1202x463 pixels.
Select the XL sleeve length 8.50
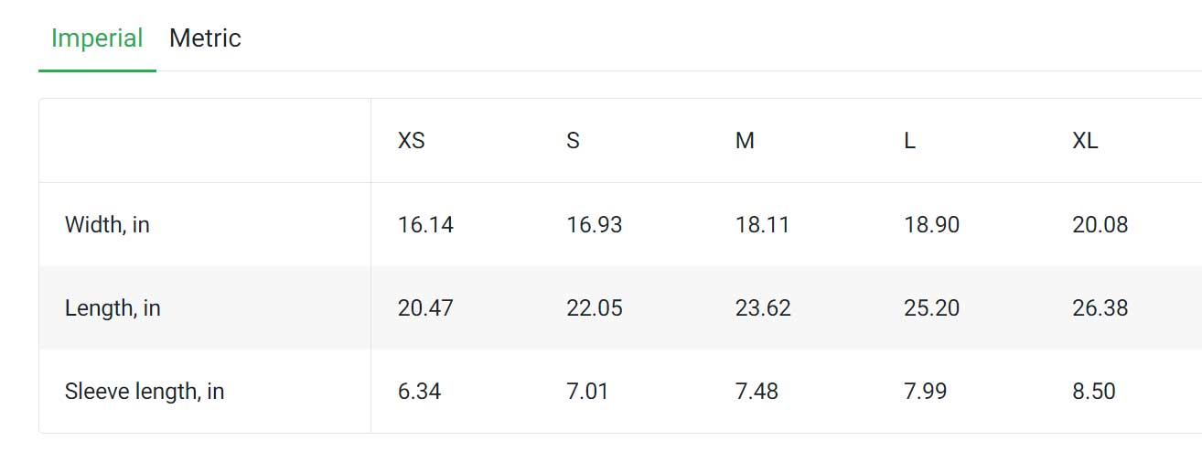click(x=1094, y=392)
